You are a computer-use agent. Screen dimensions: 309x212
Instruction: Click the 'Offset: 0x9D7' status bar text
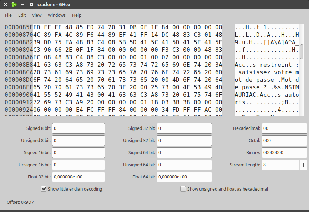click(x=20, y=202)
